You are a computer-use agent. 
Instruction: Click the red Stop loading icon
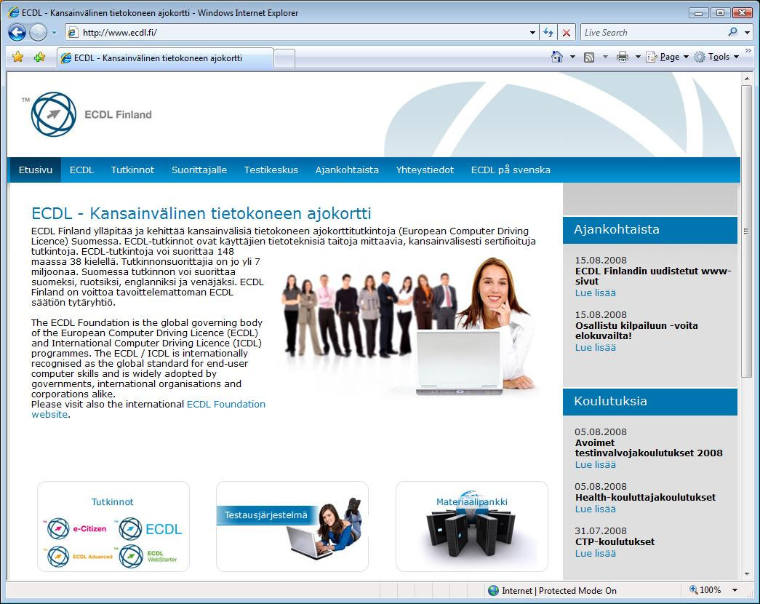[x=566, y=33]
